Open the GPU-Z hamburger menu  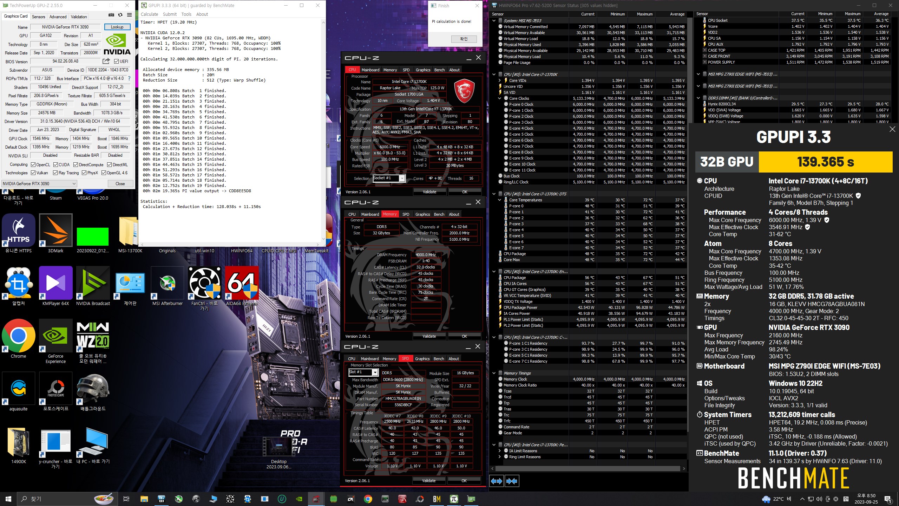pos(129,15)
